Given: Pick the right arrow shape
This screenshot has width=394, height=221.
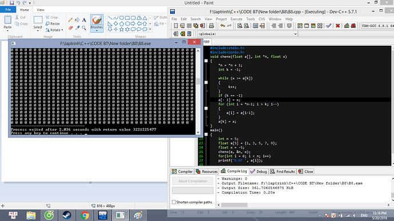Looking at the screenshot, I should [x=133, y=23].
